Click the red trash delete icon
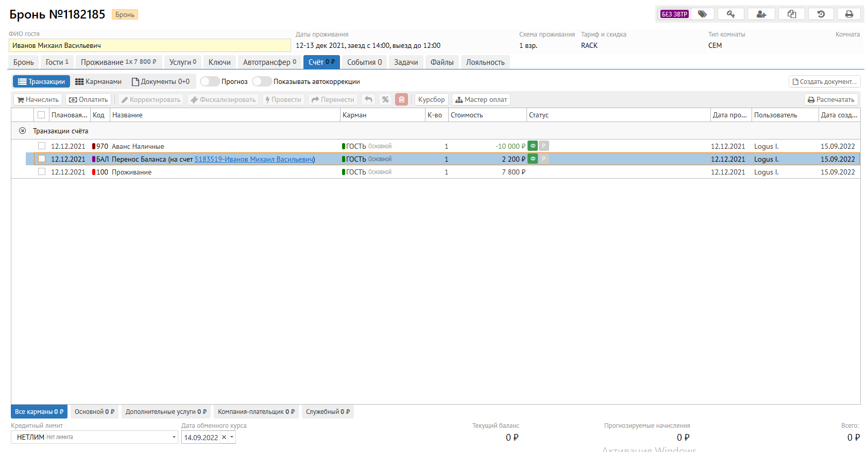The height and width of the screenshot is (452, 868). tap(401, 99)
